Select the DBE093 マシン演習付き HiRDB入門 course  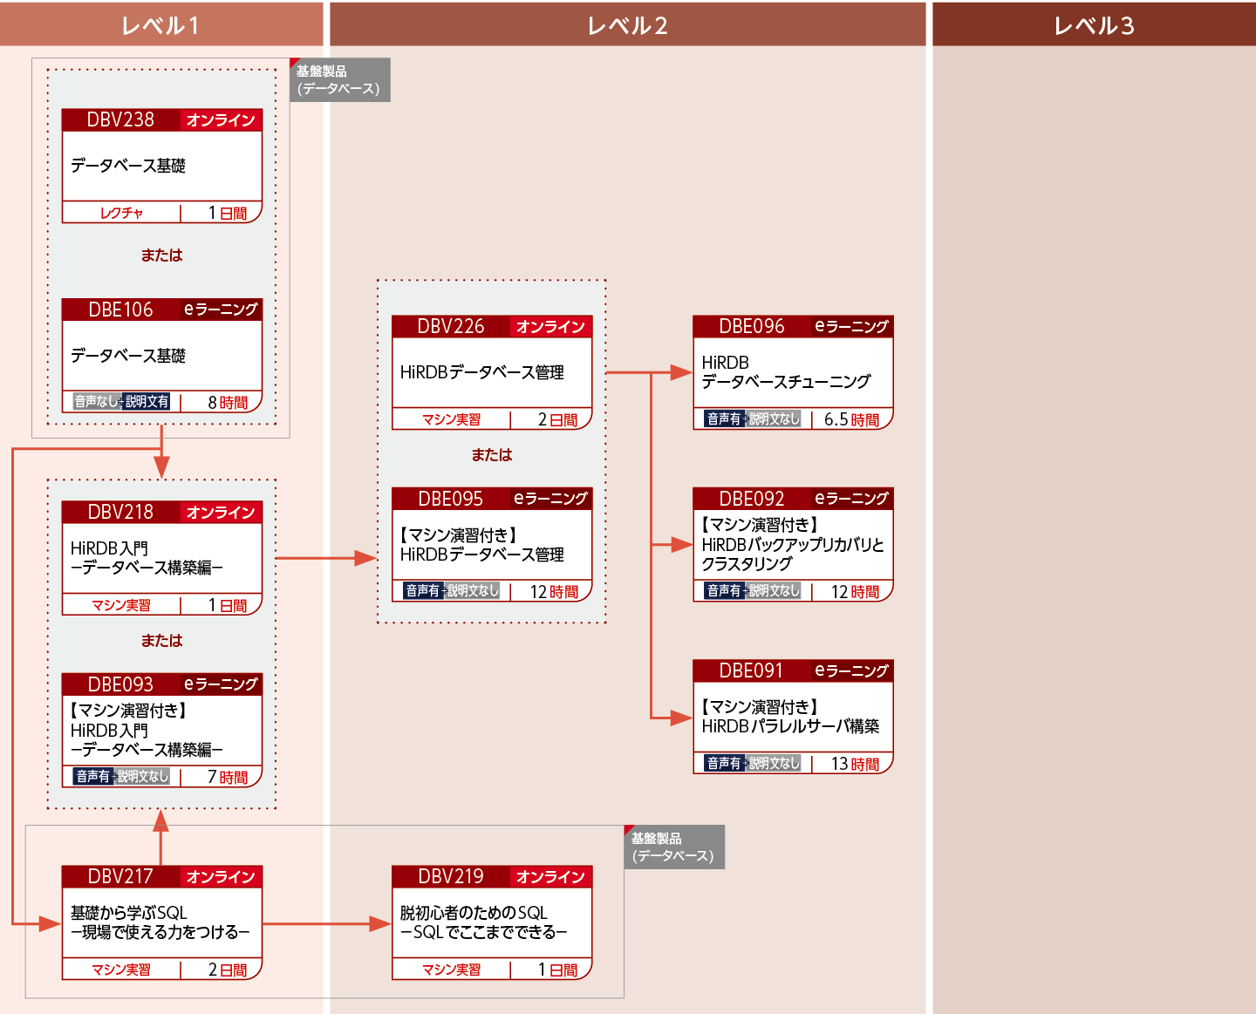pos(160,730)
